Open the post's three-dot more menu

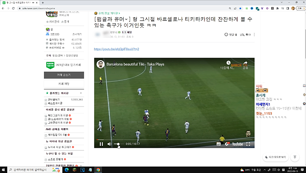pos(254,35)
